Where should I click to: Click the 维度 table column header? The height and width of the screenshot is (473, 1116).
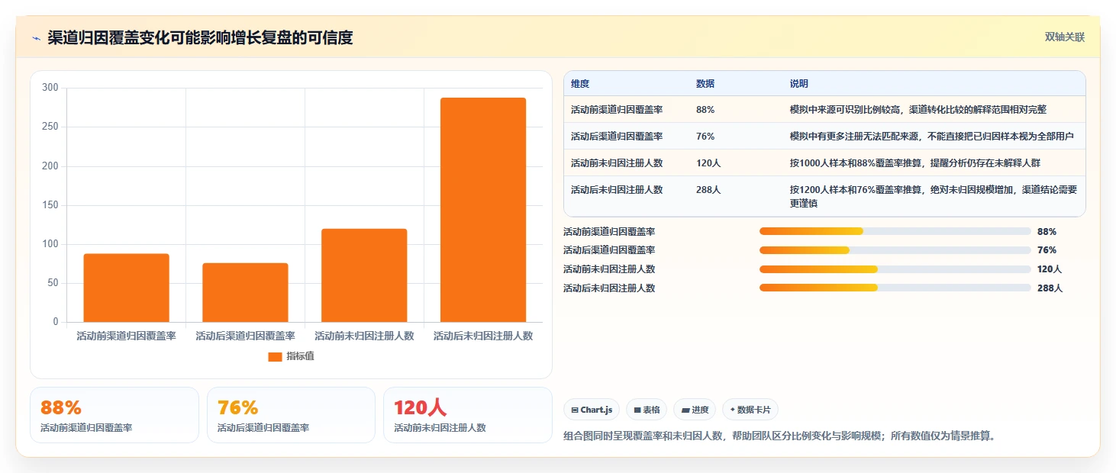tap(580, 84)
